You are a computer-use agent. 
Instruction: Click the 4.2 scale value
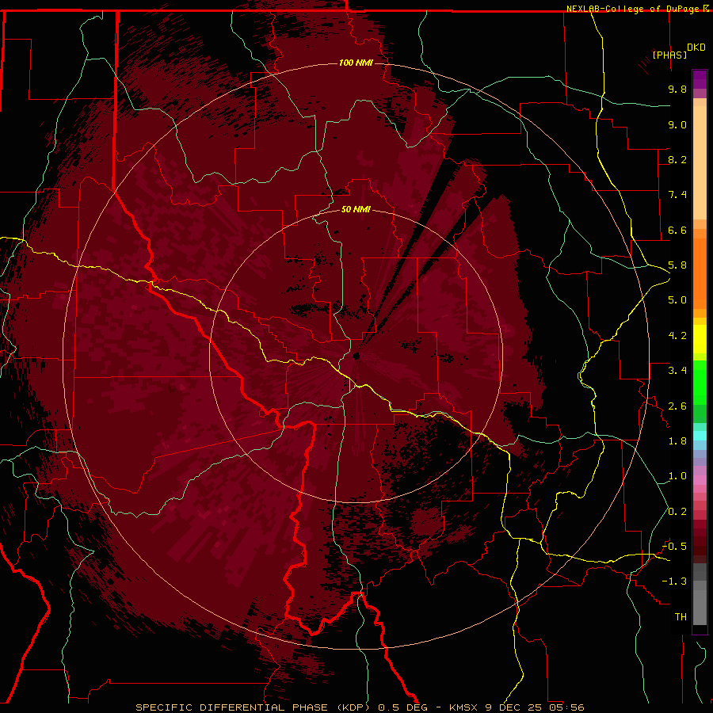click(677, 336)
